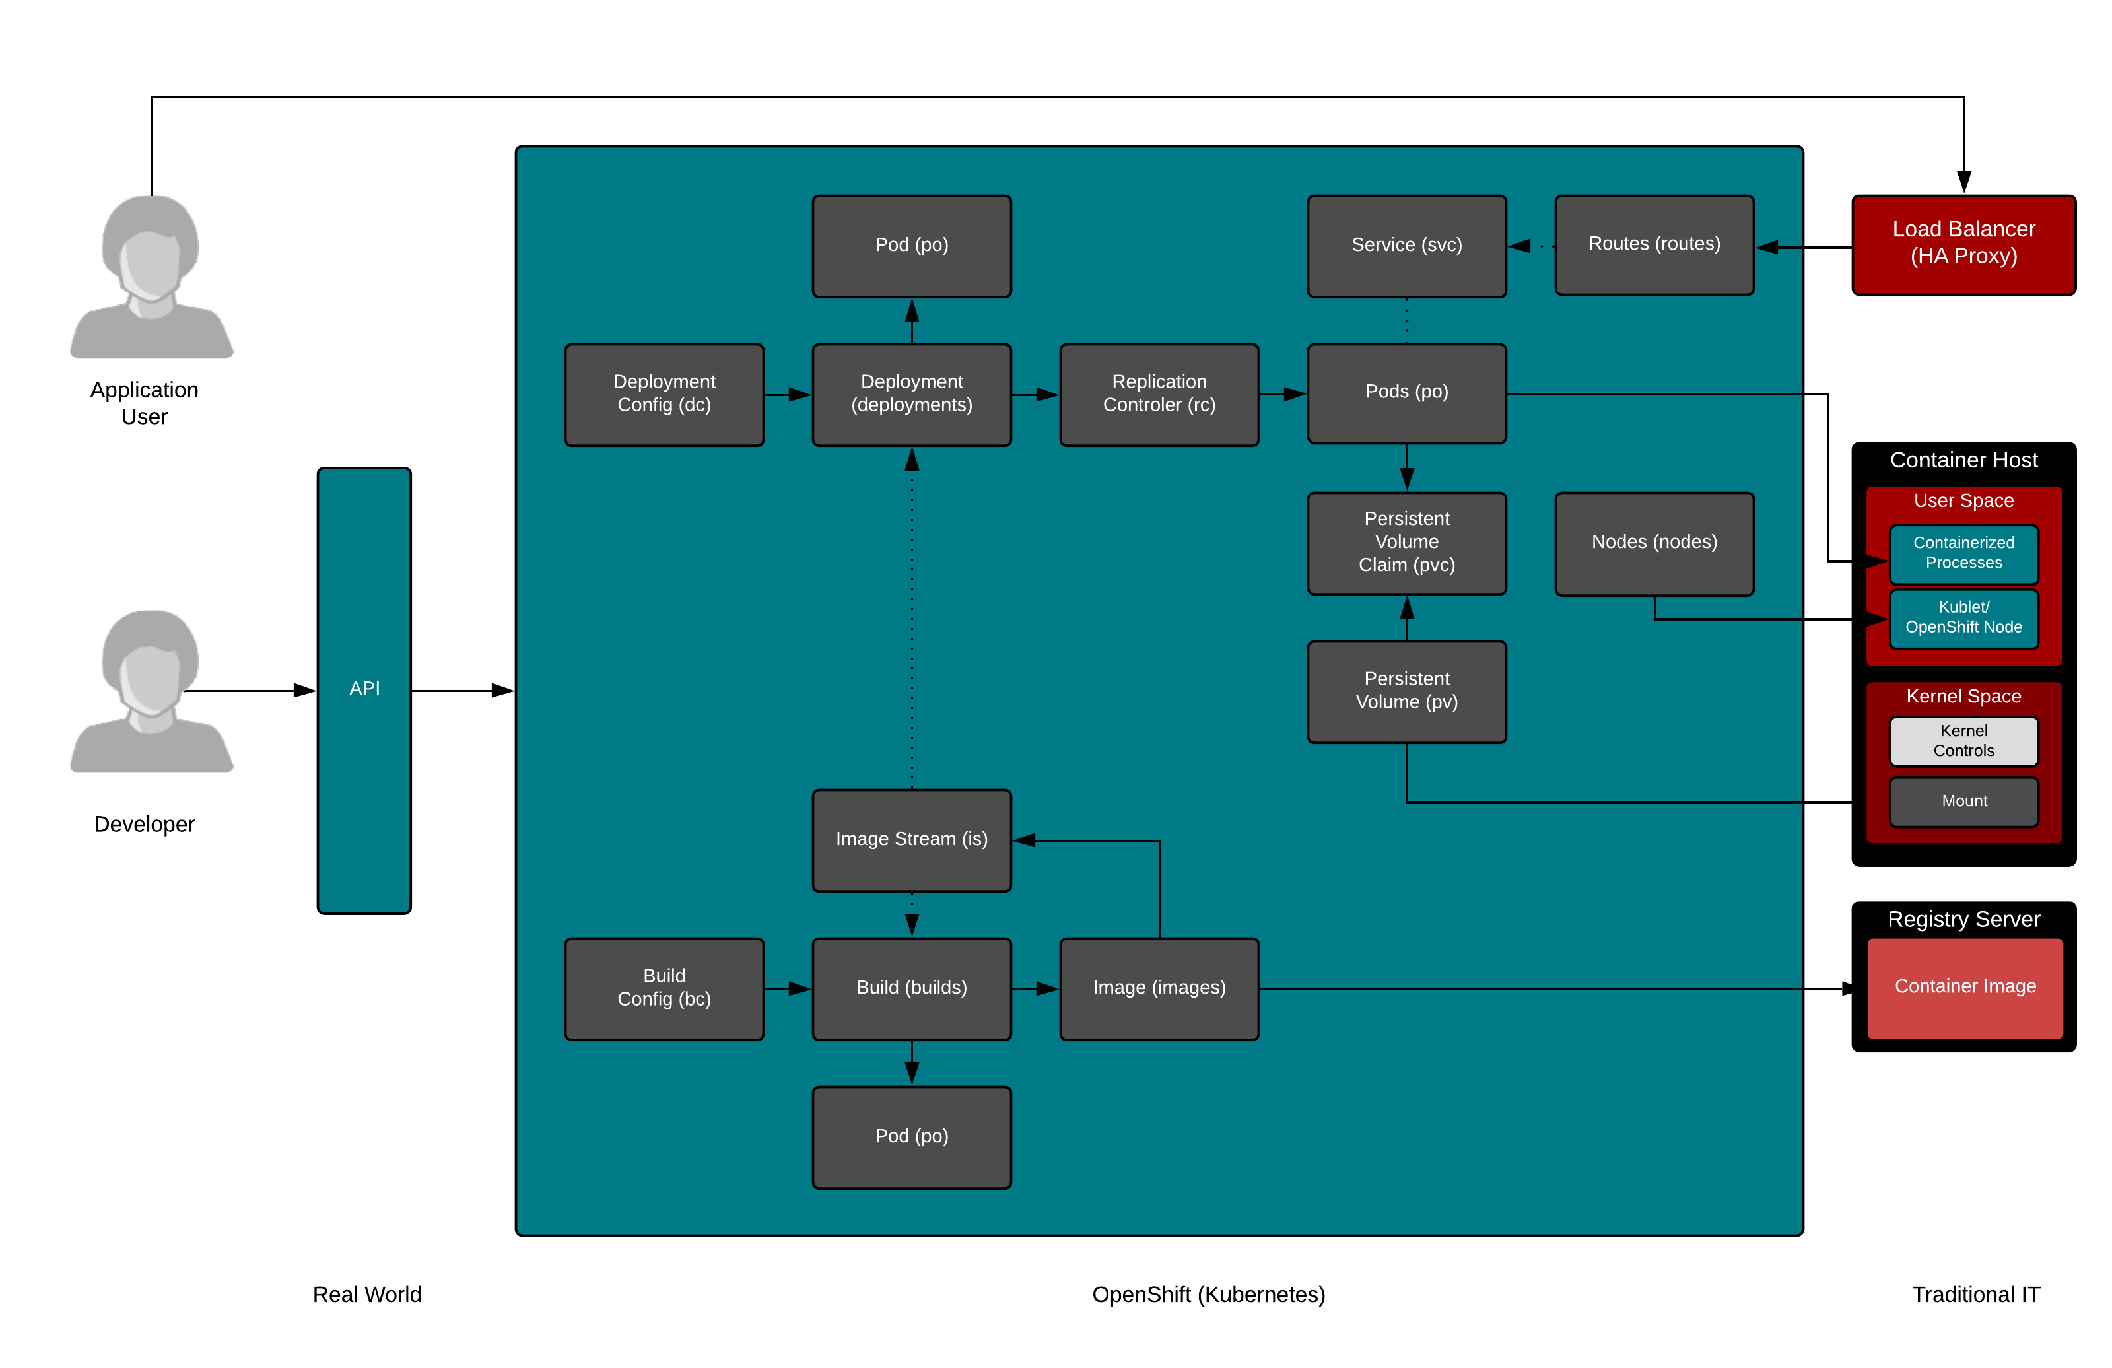This screenshot has width=2112, height=1368.
Task: Click the Application User person icon
Action: [x=152, y=277]
